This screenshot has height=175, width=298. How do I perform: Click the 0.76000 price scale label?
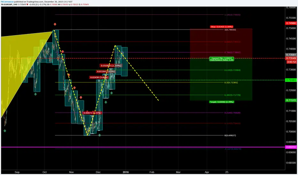(x=291, y=8)
